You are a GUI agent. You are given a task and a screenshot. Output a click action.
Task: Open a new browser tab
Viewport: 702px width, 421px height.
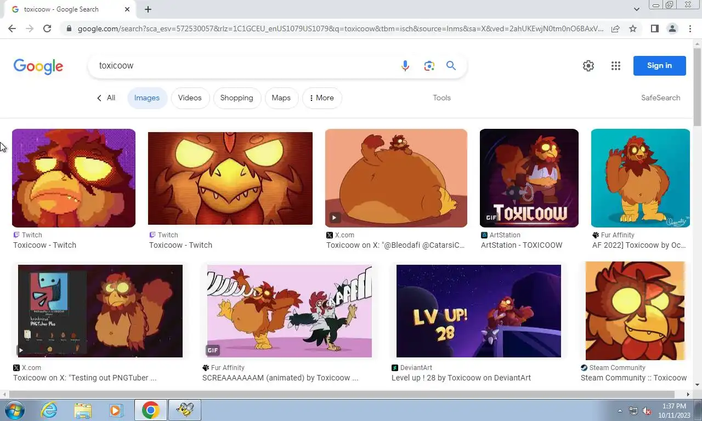[148, 9]
